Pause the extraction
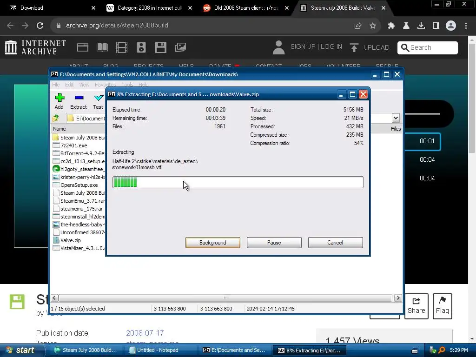The height and width of the screenshot is (357, 476). pyautogui.click(x=274, y=243)
